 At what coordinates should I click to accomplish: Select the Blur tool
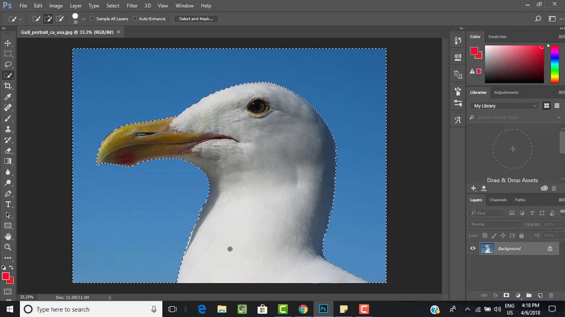tap(8, 172)
